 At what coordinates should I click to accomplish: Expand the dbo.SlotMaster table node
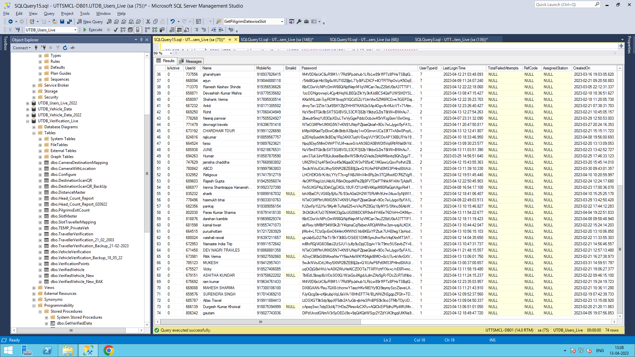(40, 217)
